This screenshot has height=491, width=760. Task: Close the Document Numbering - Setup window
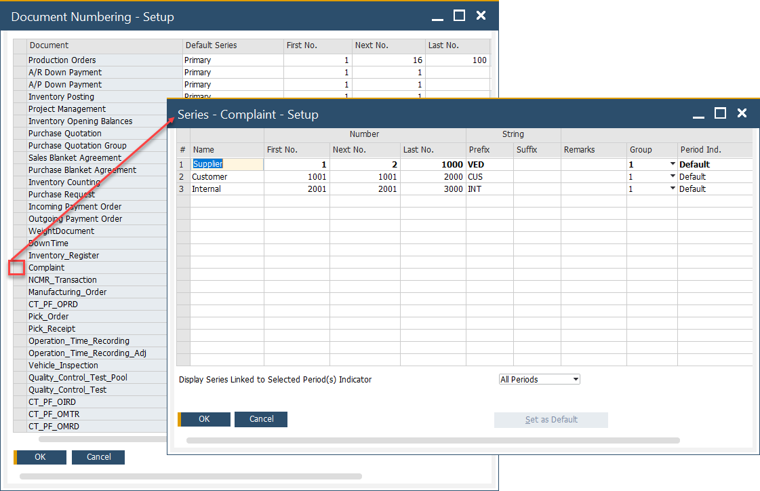click(481, 16)
